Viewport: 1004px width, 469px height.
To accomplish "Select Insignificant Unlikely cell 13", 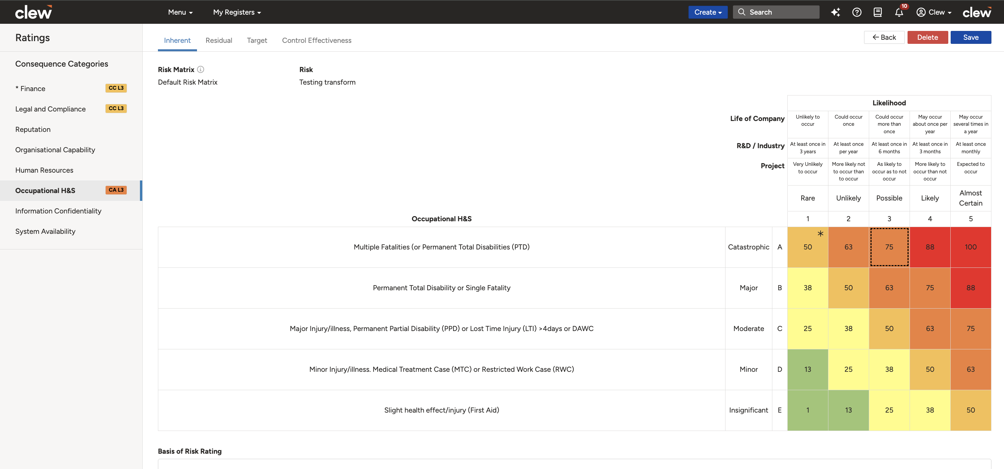I will pos(848,410).
